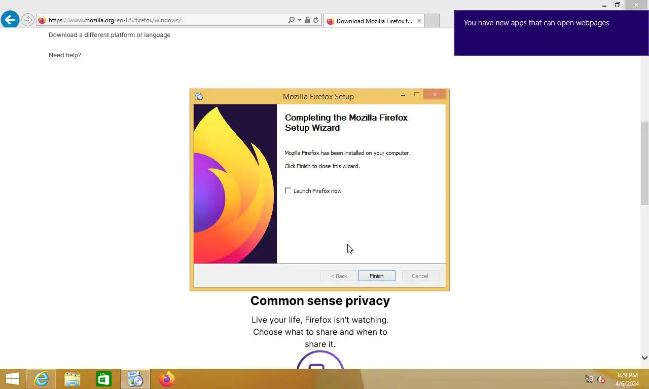Open the Download a different platform or language link

(110, 35)
